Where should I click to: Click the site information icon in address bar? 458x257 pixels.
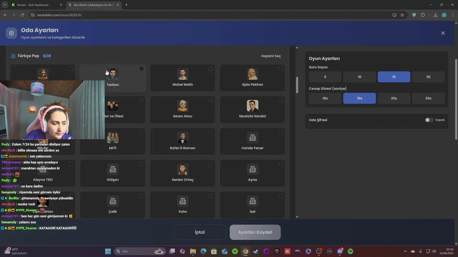click(x=32, y=15)
